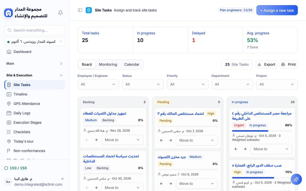Viewport: 306px width, 191px height.
Task: Open Move to dropdown on the In progress card at 60%
Action: point(271,149)
